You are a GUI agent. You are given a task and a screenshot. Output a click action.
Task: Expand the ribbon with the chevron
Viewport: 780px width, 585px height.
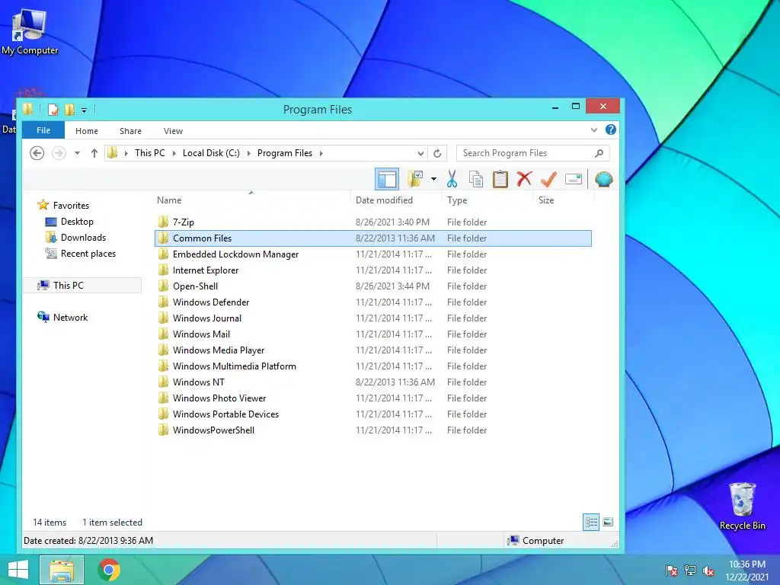(x=594, y=130)
